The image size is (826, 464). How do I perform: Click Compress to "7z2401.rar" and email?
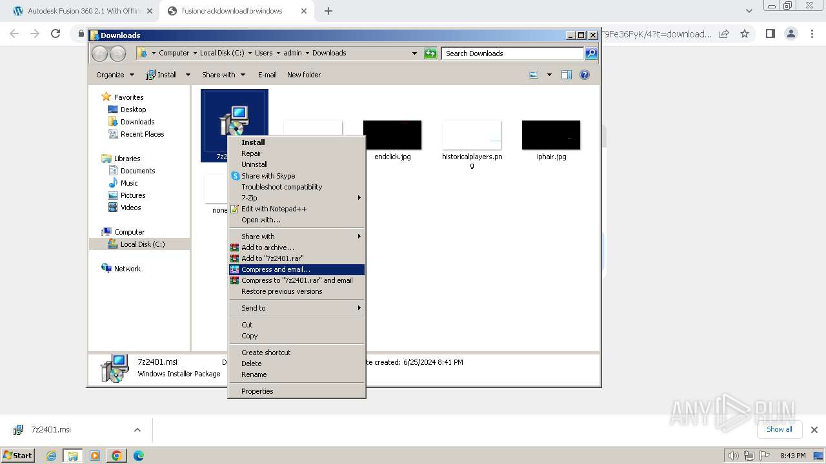297,280
